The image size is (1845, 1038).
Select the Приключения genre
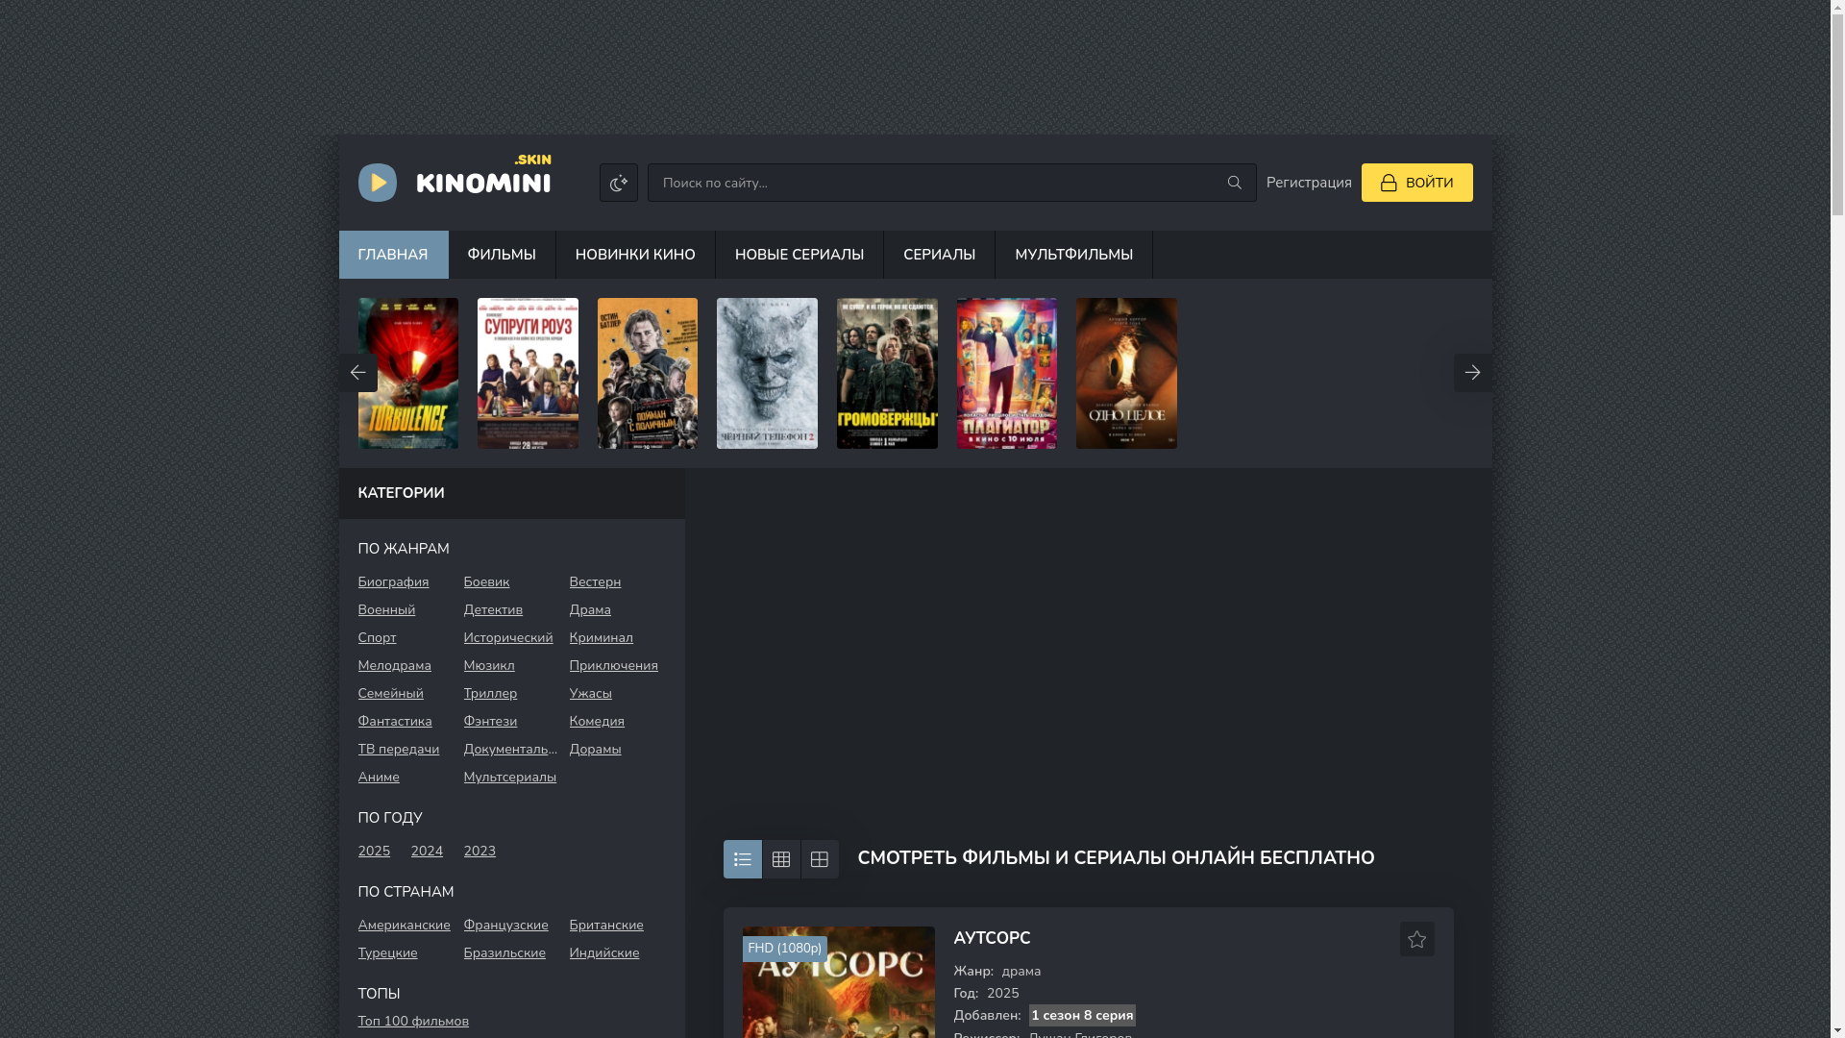614,666
